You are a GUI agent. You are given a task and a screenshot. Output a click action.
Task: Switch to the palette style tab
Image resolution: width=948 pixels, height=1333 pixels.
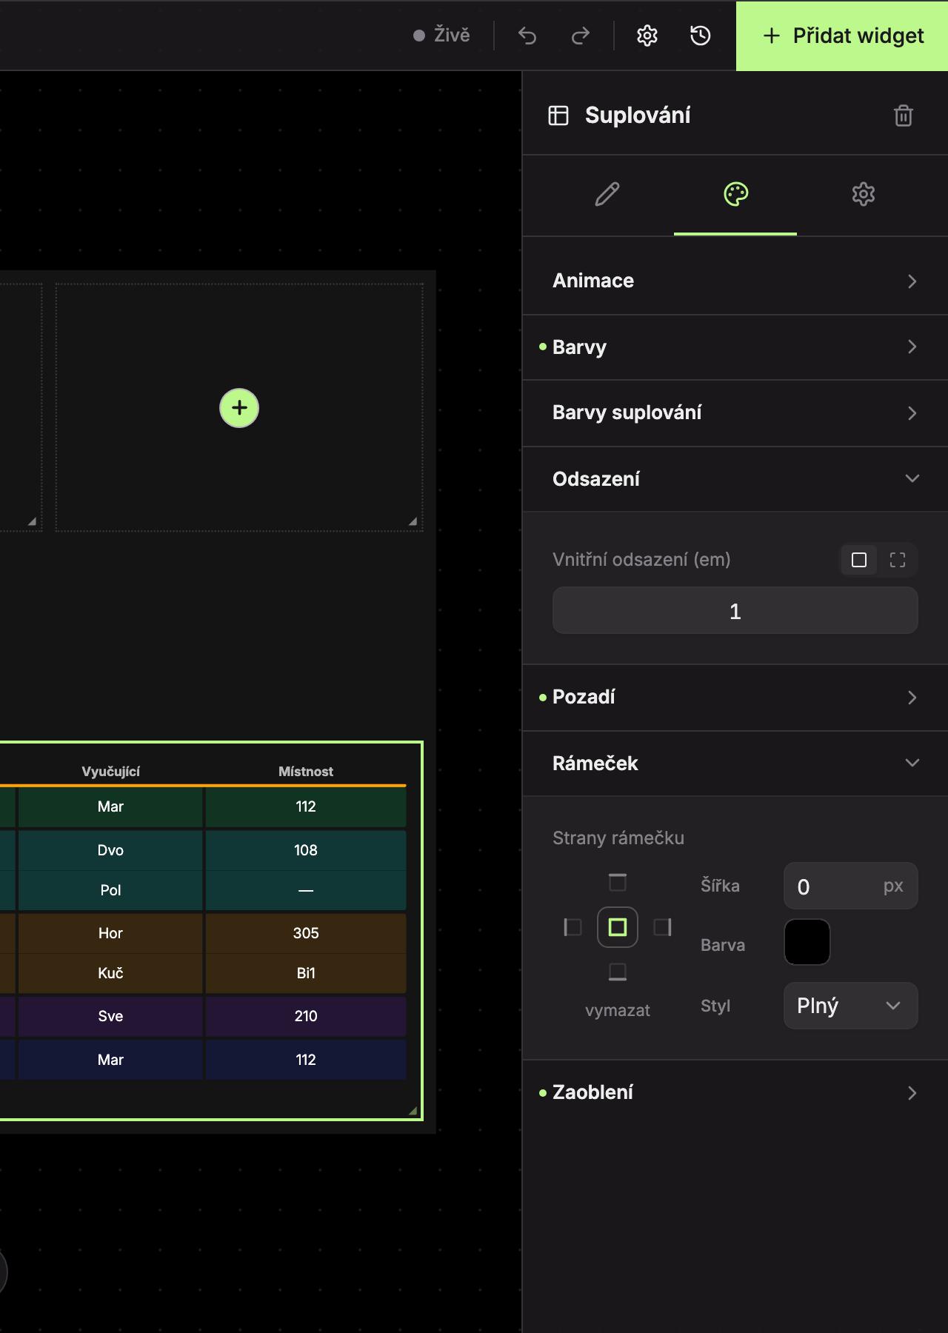coord(735,195)
